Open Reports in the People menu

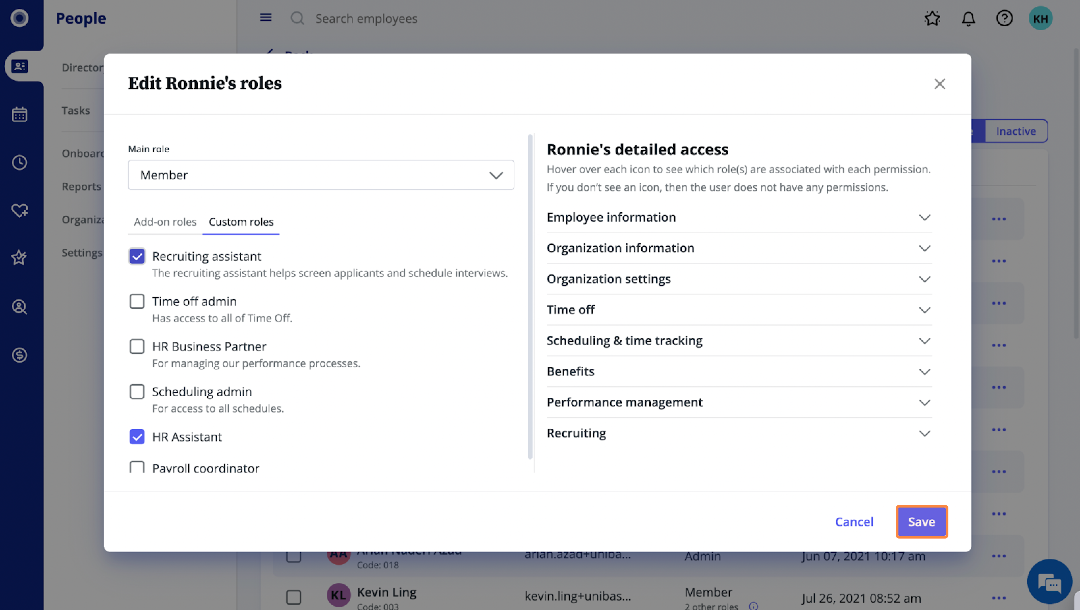pyautogui.click(x=81, y=186)
